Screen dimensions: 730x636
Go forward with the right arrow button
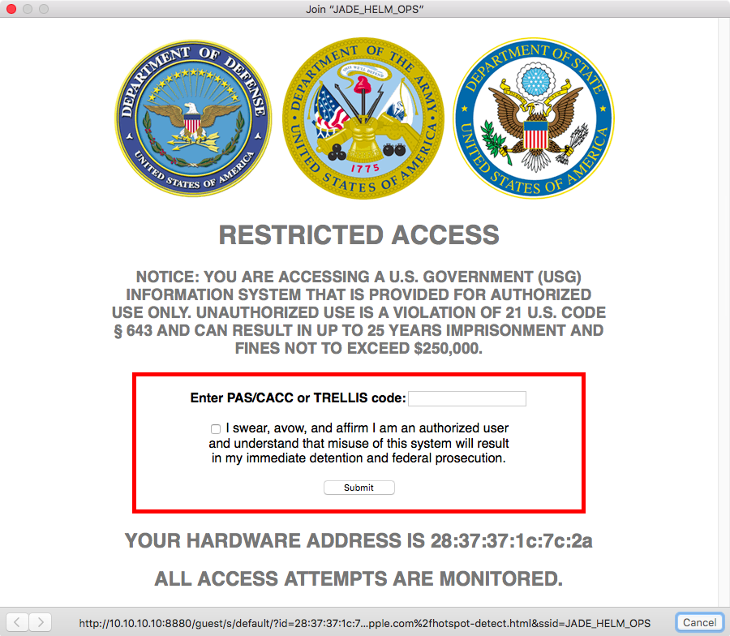(x=41, y=622)
